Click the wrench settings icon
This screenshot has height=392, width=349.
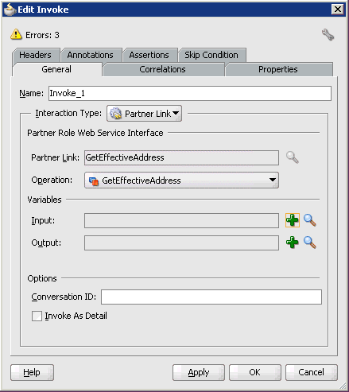point(328,35)
